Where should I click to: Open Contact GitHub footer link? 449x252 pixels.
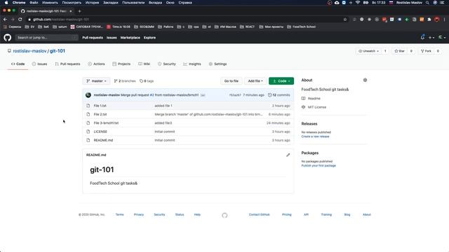click(259, 215)
